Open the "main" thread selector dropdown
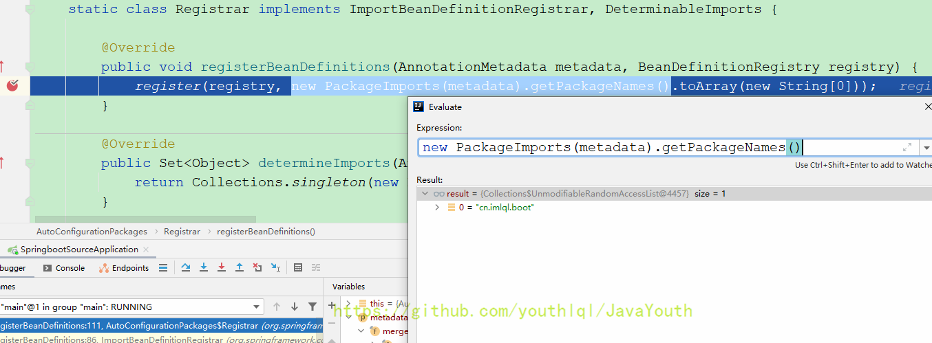 tap(257, 307)
